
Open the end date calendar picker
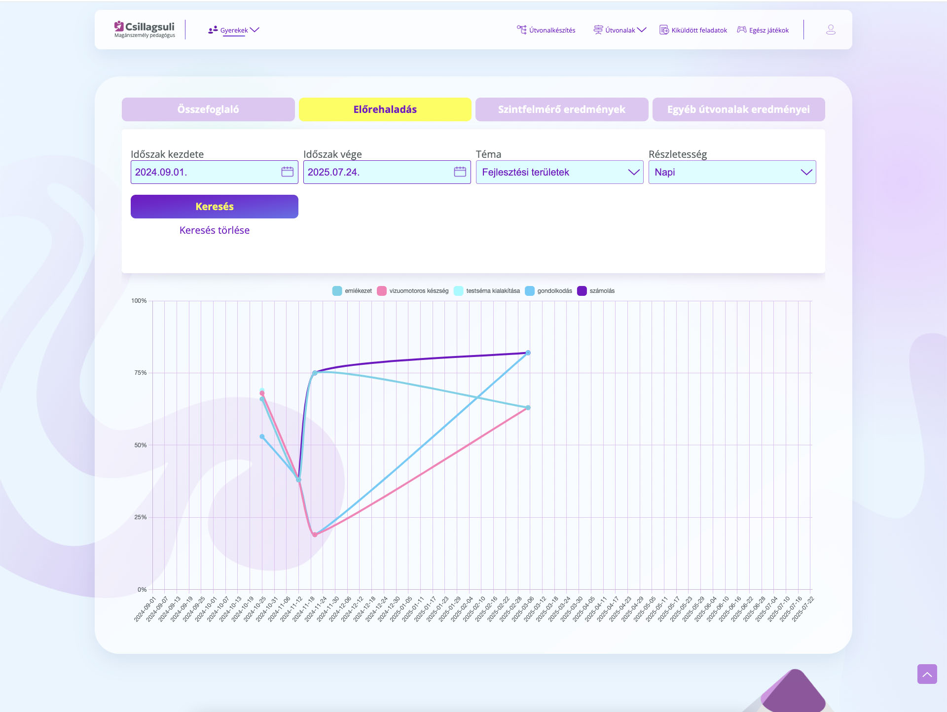coord(460,172)
